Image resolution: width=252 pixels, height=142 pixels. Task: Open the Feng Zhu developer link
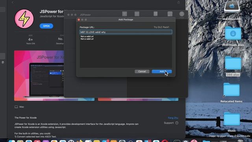click(x=173, y=118)
